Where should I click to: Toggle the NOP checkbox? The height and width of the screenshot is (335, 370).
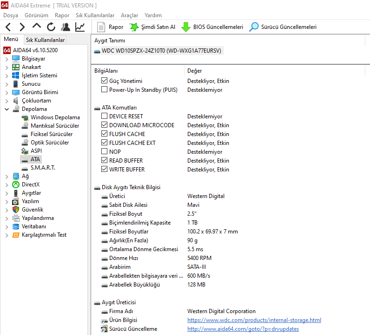104,151
